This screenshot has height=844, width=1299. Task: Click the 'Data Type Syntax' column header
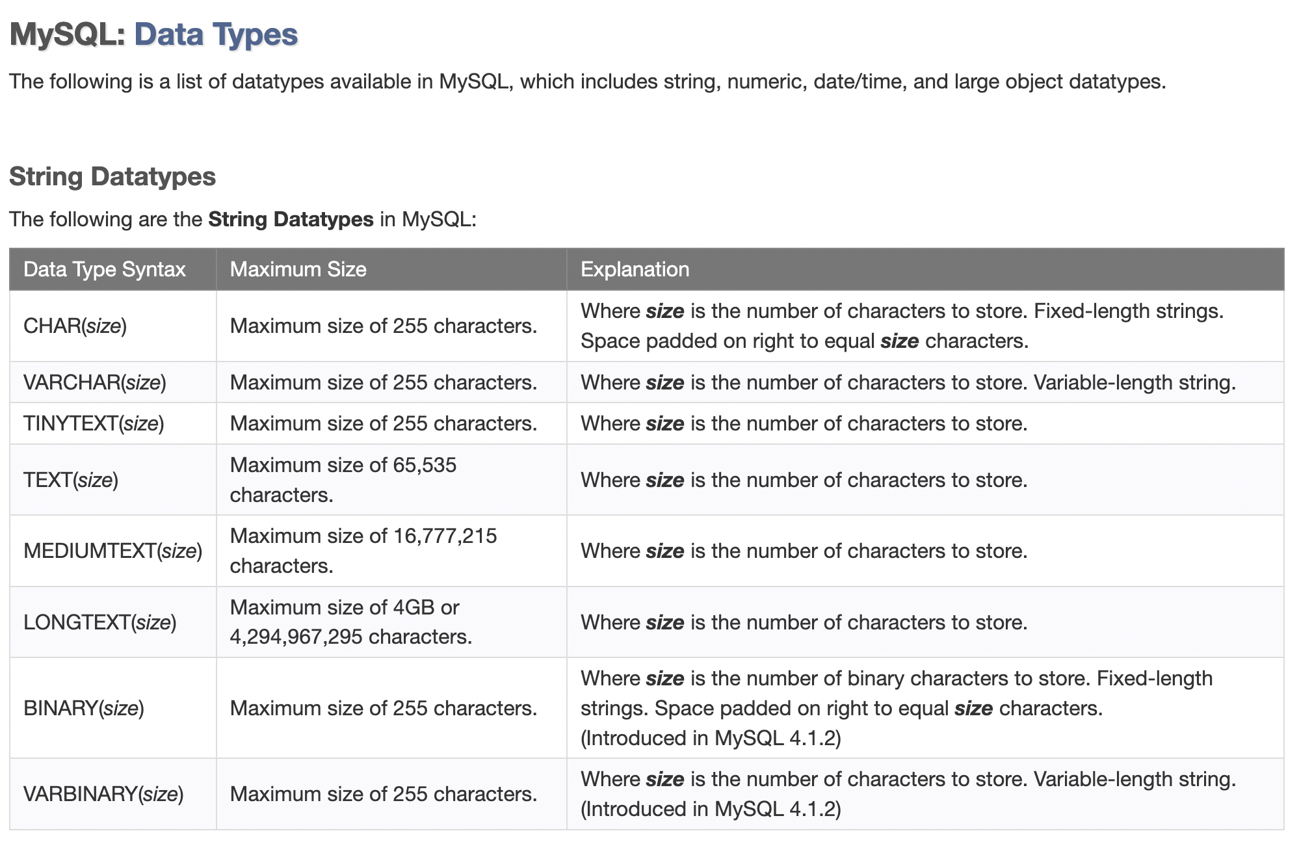click(x=112, y=269)
